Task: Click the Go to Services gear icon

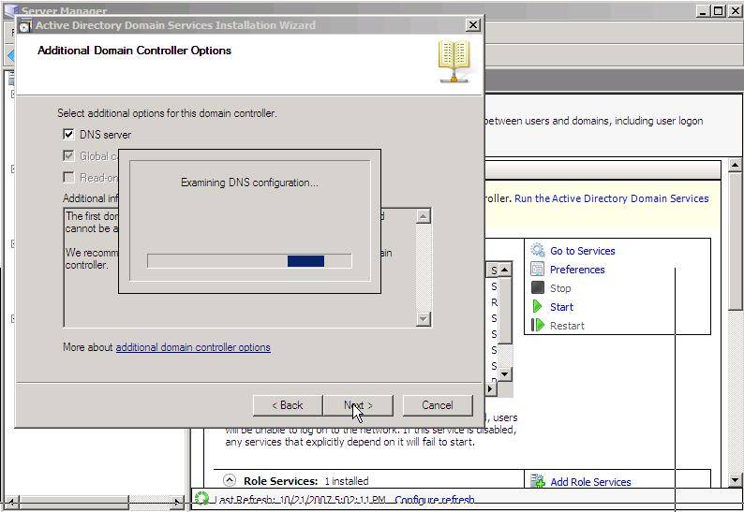Action: click(x=538, y=250)
